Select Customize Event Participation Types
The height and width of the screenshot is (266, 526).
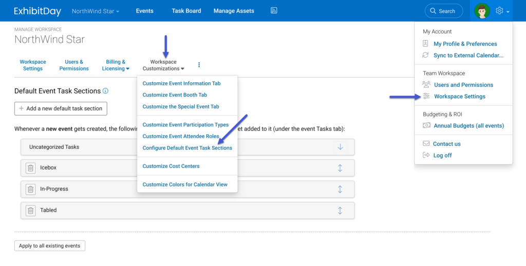point(185,125)
